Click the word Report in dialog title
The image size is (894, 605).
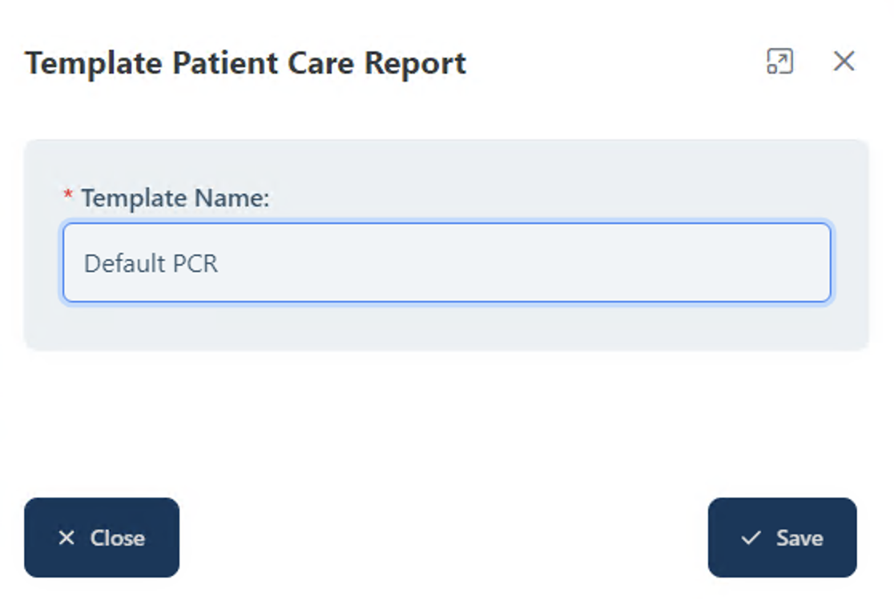point(415,62)
